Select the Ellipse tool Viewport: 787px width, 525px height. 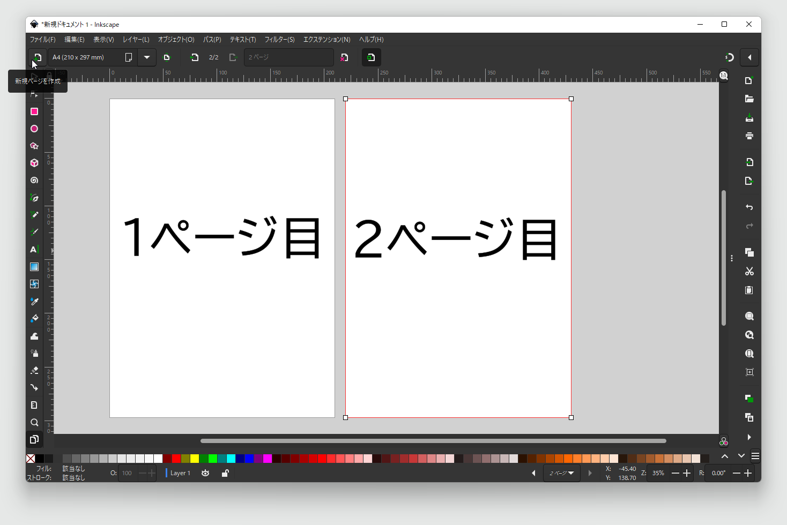point(34,129)
